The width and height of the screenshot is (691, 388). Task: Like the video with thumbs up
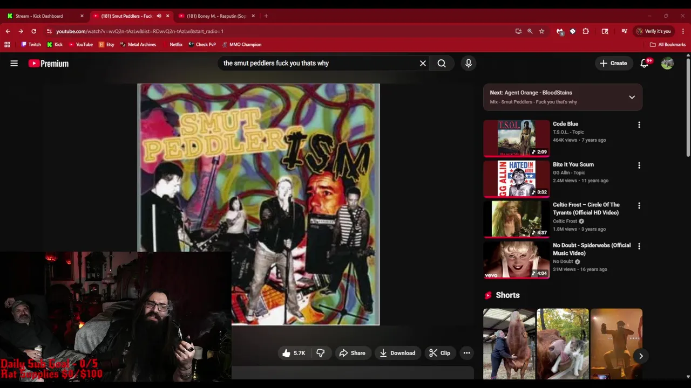294,353
